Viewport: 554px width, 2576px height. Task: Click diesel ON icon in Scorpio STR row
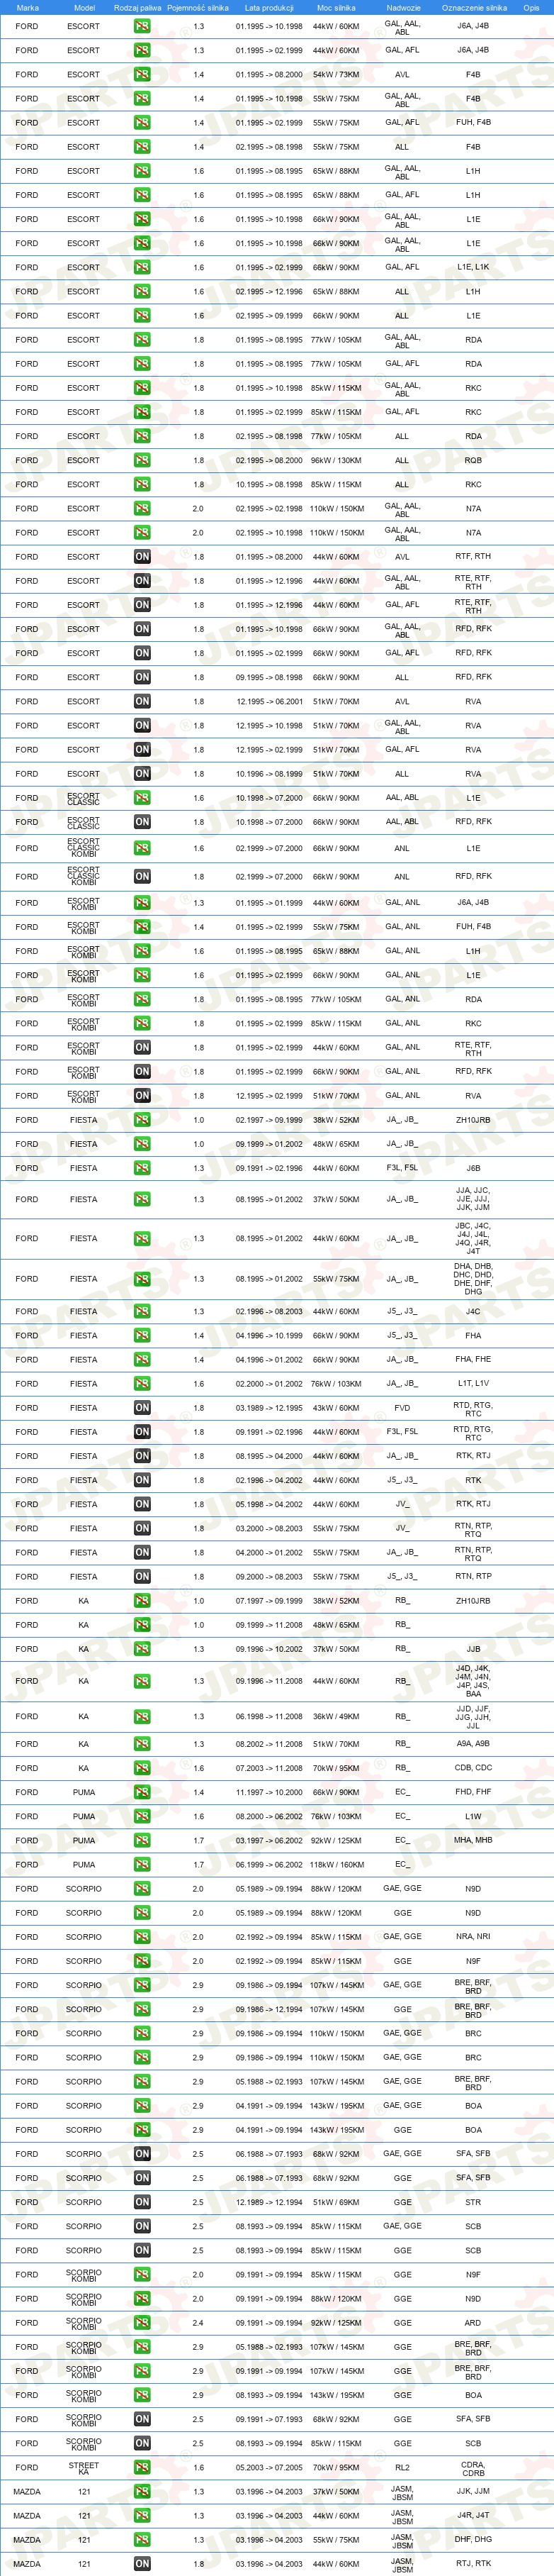click(142, 2202)
